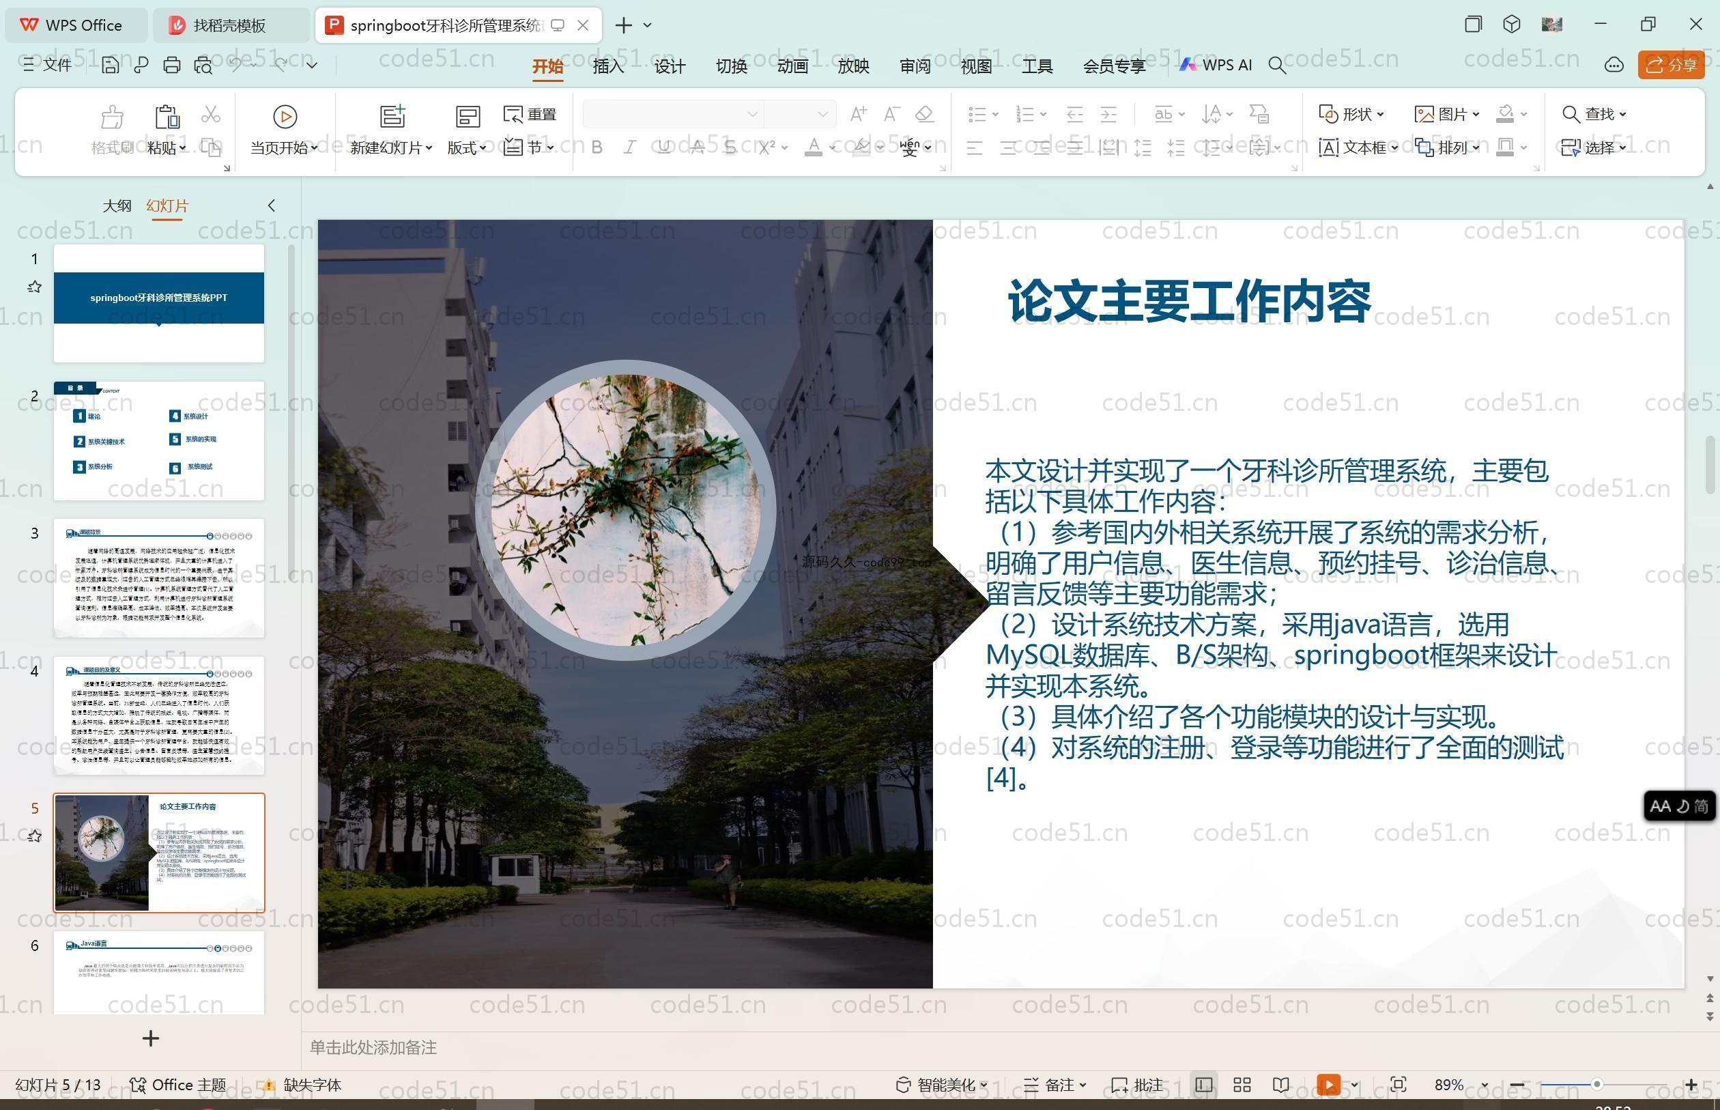Click the Smart Beautify (智能美化) button
The image size is (1720, 1110).
942,1085
